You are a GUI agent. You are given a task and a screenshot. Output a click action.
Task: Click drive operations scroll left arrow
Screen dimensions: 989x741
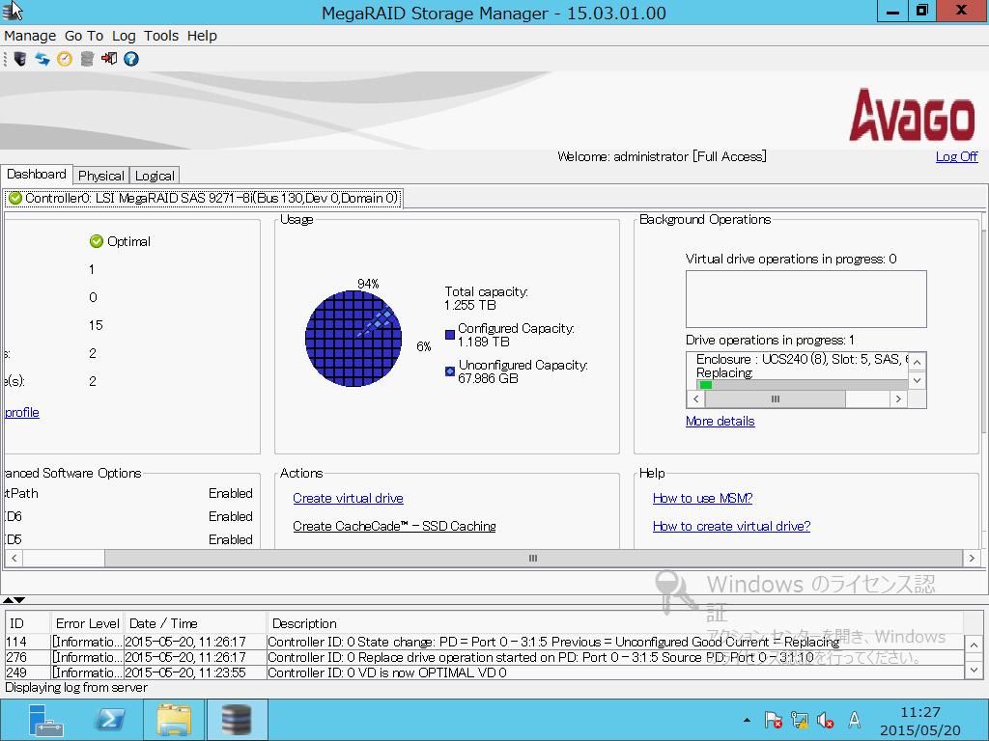pyautogui.click(x=695, y=398)
